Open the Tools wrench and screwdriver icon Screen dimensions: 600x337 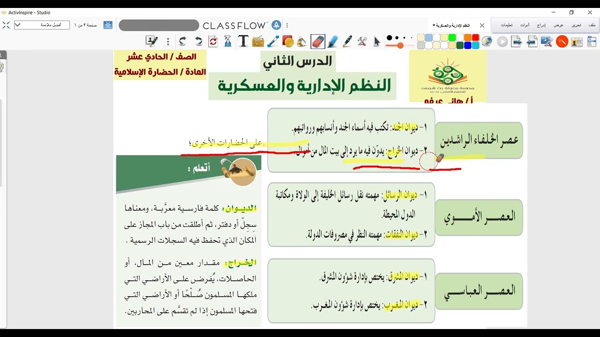pos(362,41)
